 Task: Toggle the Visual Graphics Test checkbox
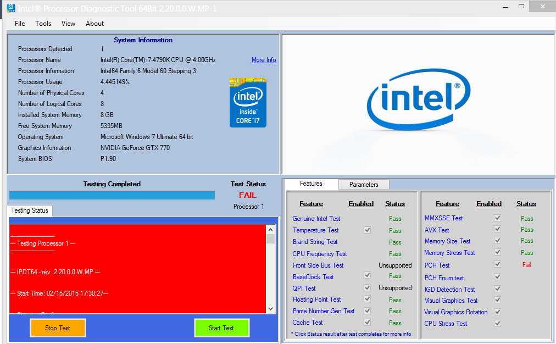click(498, 300)
